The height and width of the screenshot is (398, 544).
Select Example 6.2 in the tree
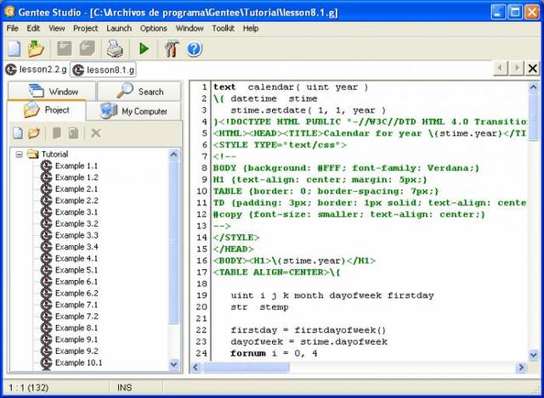pyautogui.click(x=76, y=293)
